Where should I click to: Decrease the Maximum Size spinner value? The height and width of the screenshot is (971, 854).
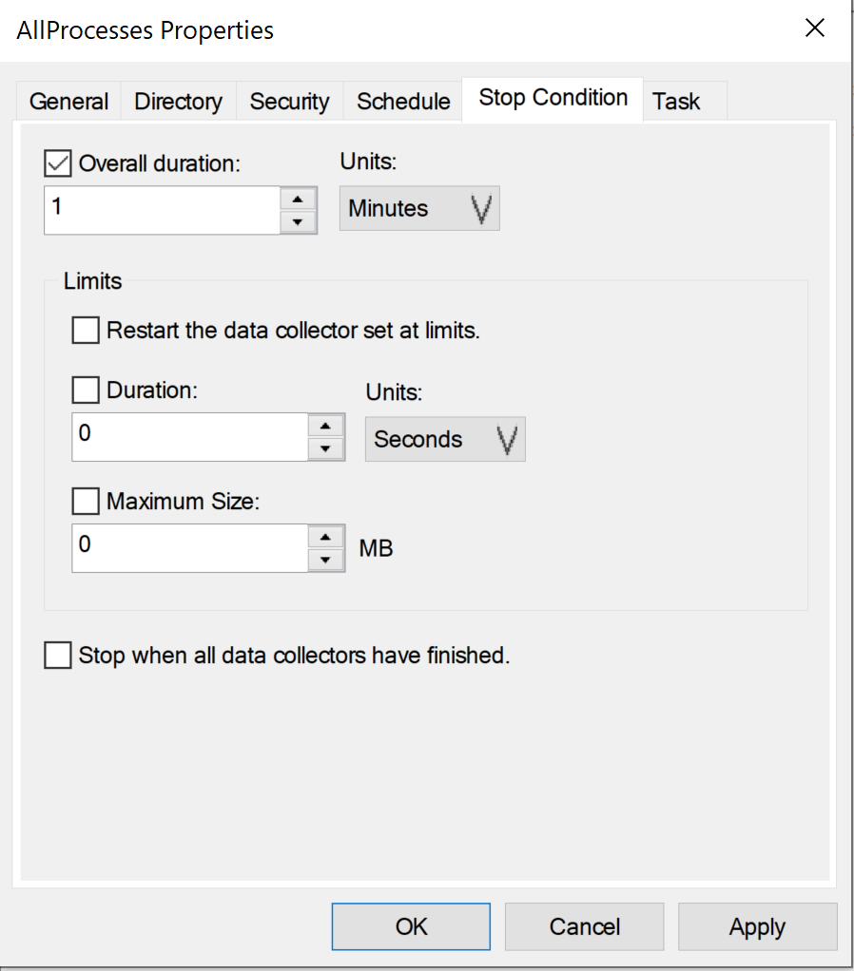326,560
